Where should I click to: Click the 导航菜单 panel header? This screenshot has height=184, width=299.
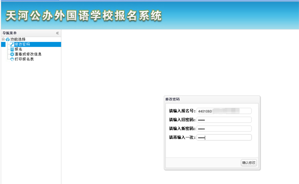pyautogui.click(x=31, y=33)
